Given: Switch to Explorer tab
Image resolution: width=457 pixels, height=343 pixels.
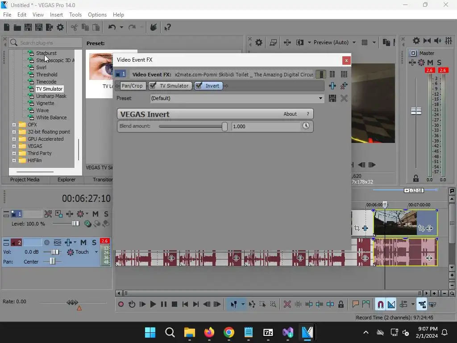Looking at the screenshot, I should tap(66, 180).
